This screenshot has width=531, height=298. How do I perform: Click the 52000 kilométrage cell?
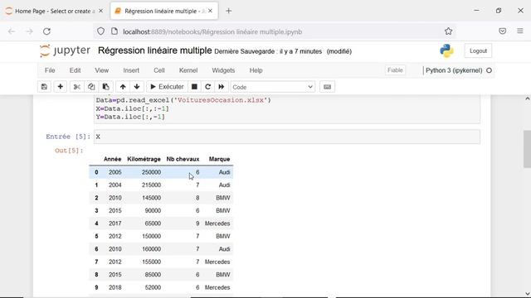153,287
